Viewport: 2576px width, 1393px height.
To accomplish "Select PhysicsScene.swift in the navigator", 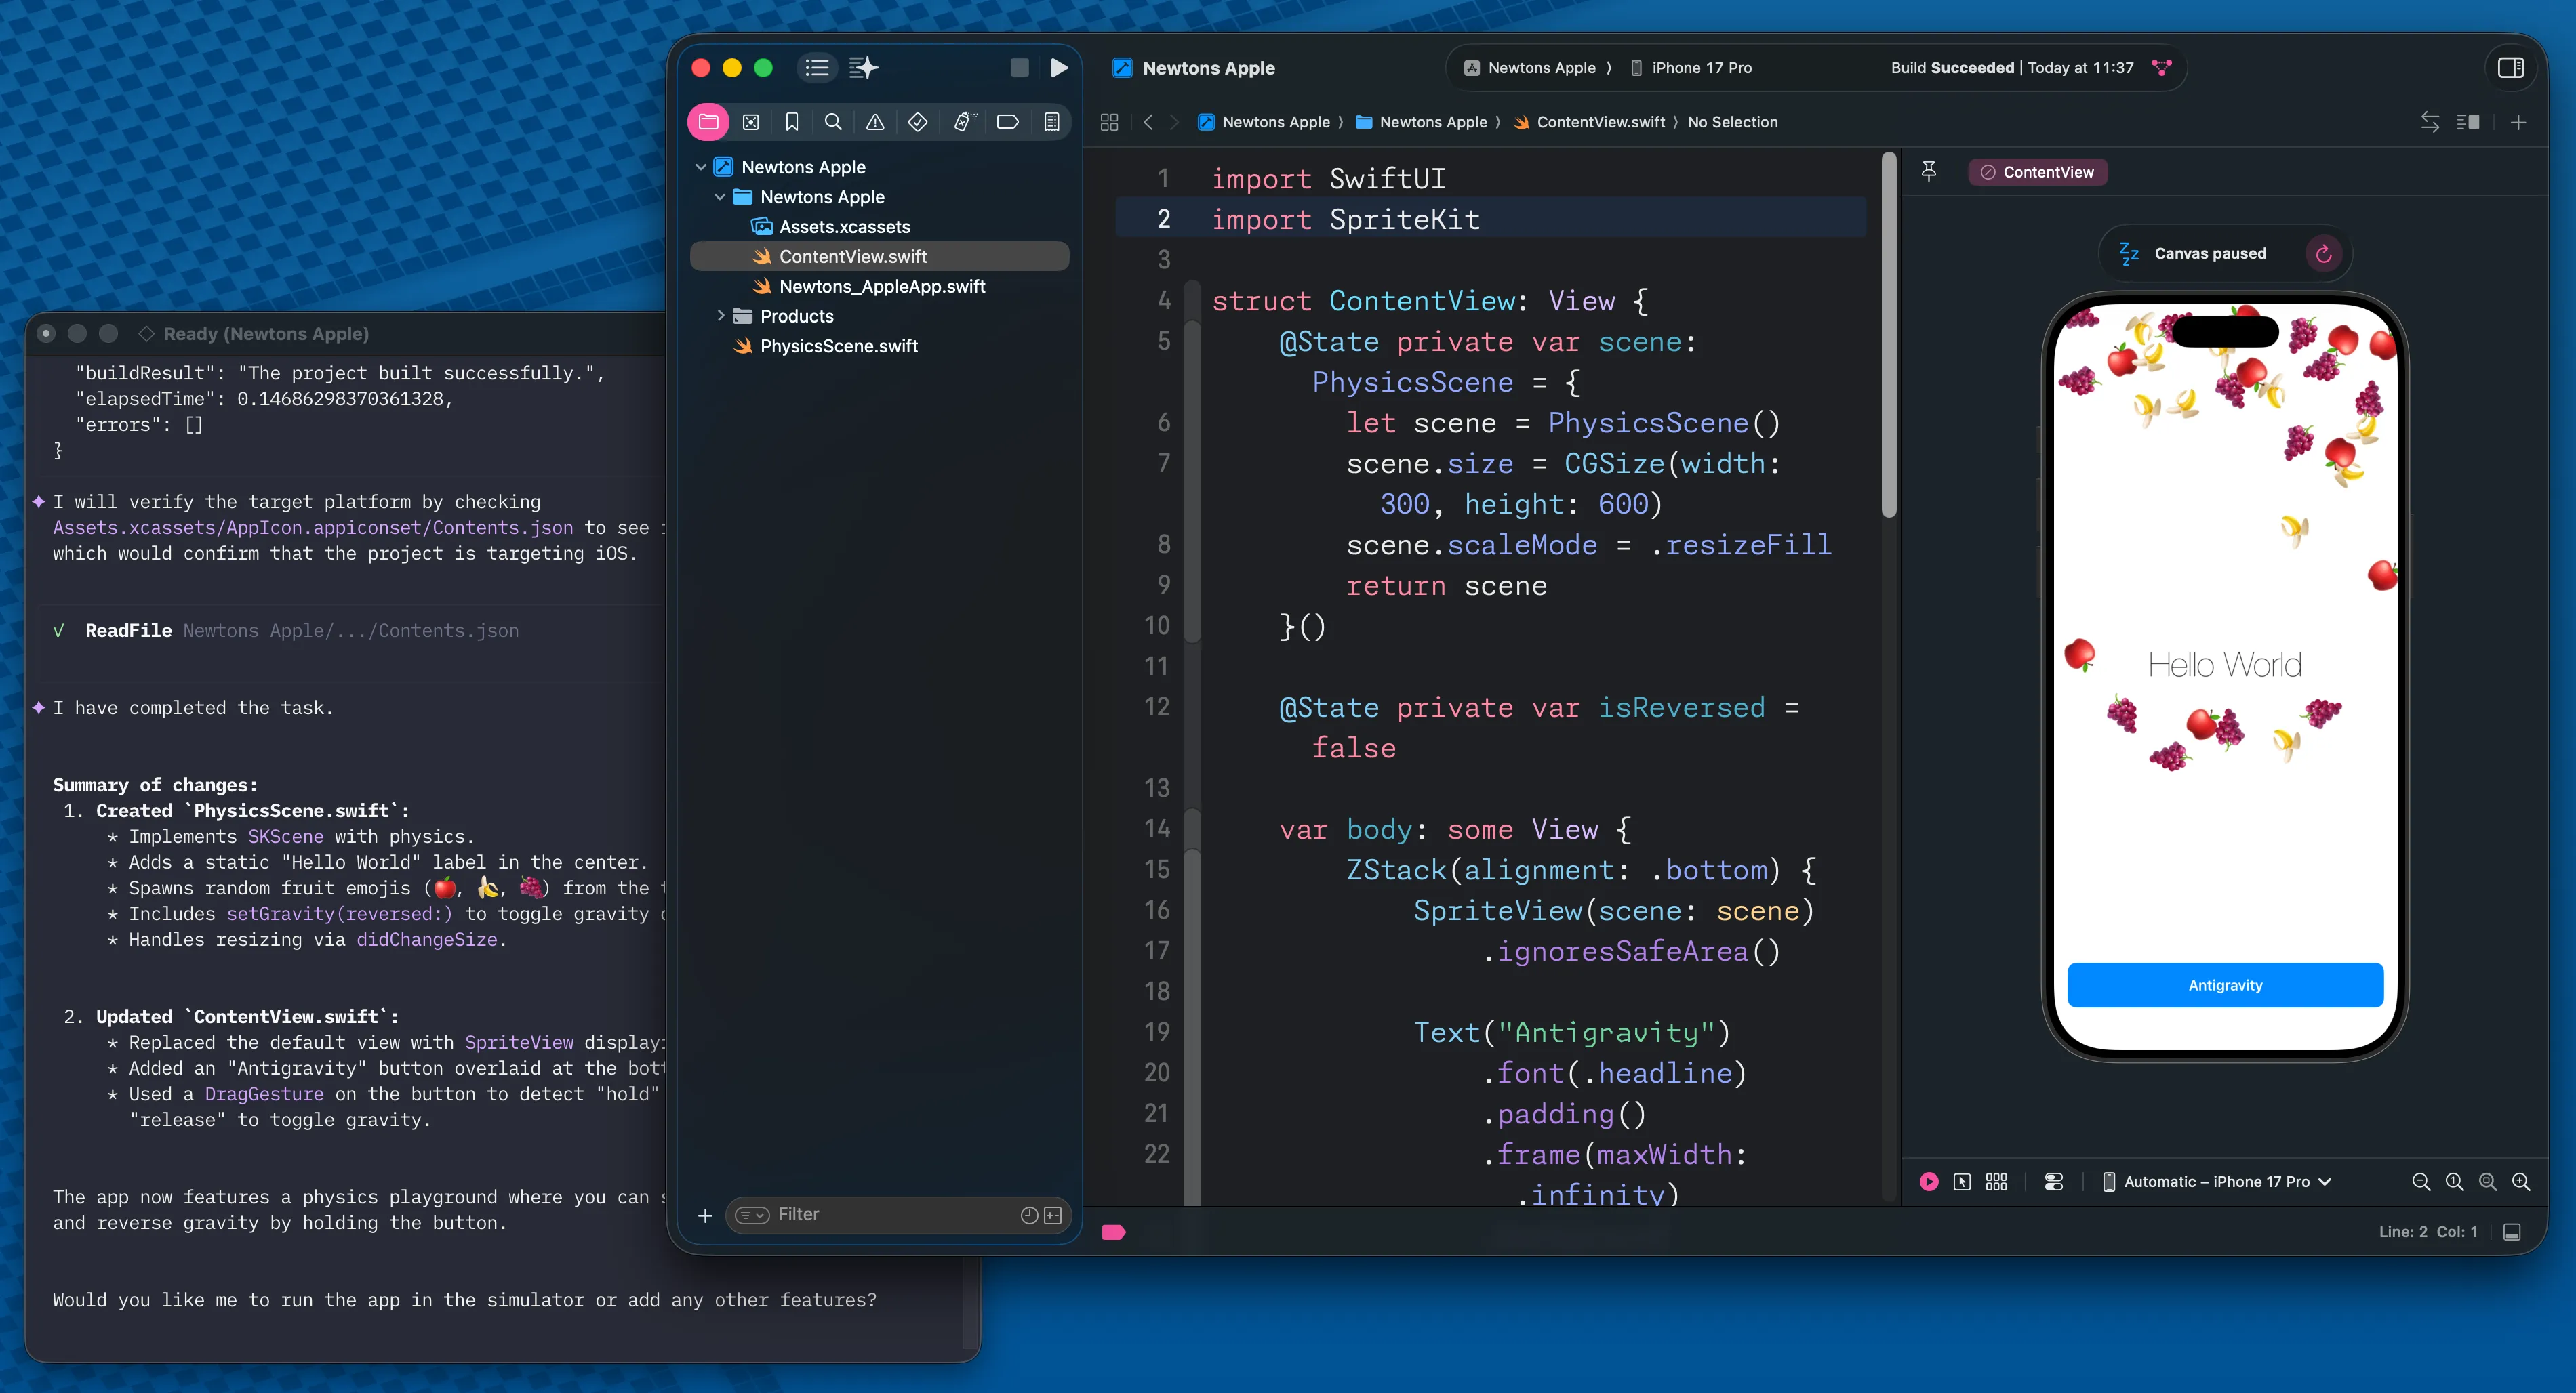I will [838, 346].
